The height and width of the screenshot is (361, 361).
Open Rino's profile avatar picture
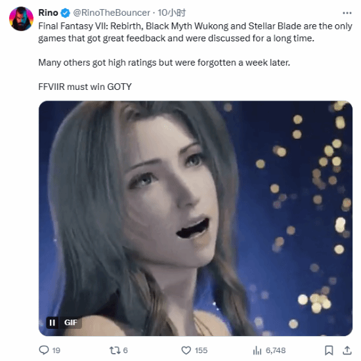click(21, 18)
